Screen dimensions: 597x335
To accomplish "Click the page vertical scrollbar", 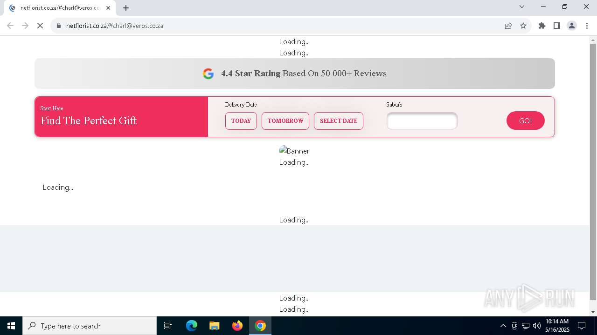I will coord(593,172).
